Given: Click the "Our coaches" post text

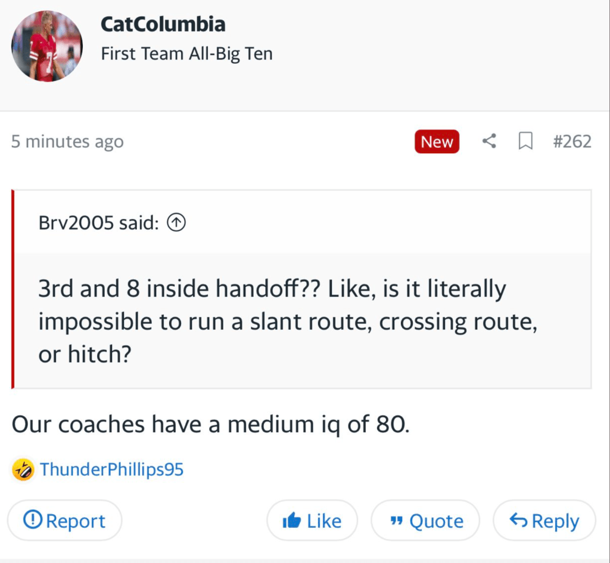Looking at the screenshot, I should [210, 425].
